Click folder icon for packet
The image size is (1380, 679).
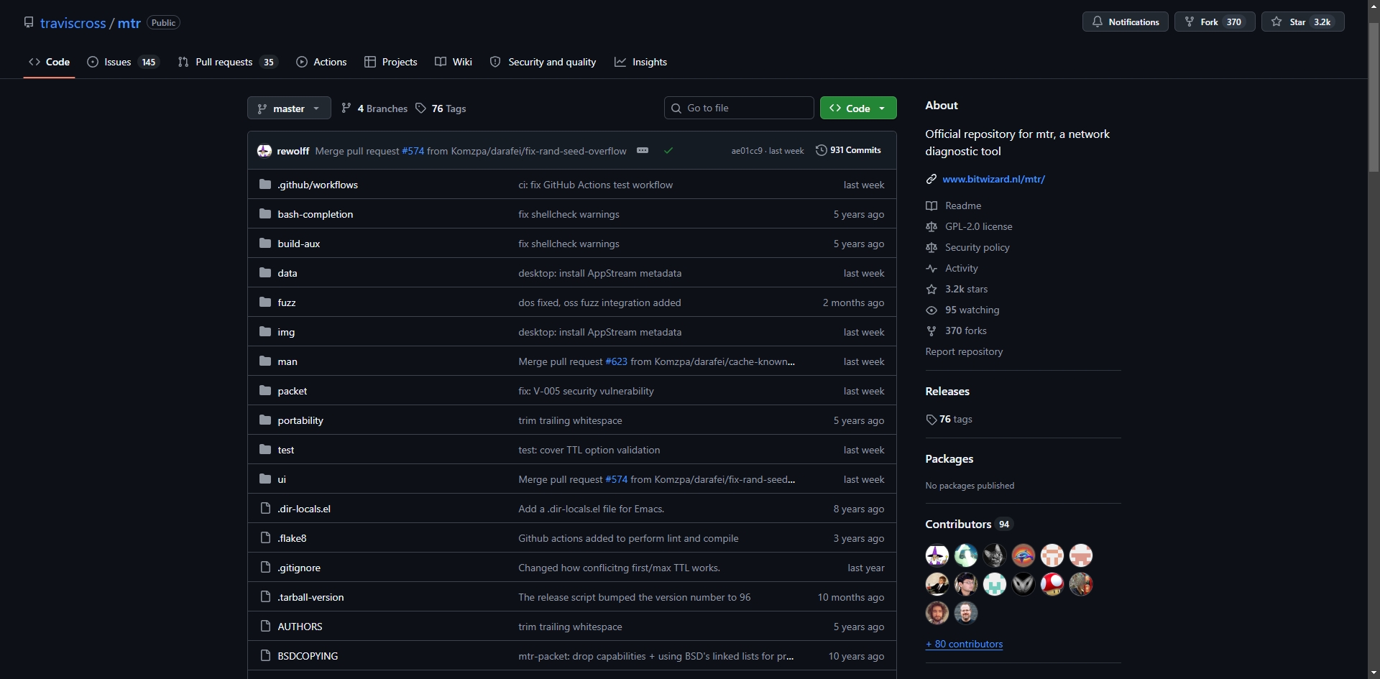click(265, 391)
